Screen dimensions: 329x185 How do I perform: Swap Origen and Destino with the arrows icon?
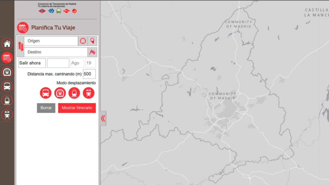(x=21, y=46)
